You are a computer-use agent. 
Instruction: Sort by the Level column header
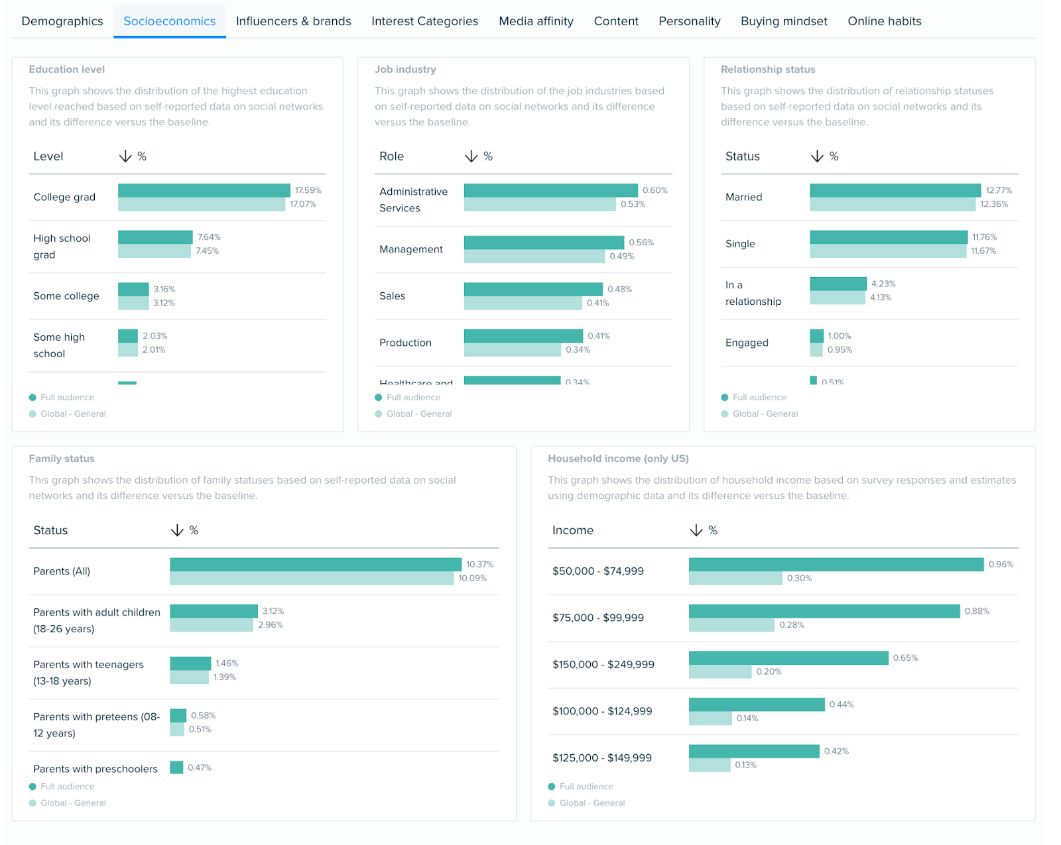tap(48, 156)
